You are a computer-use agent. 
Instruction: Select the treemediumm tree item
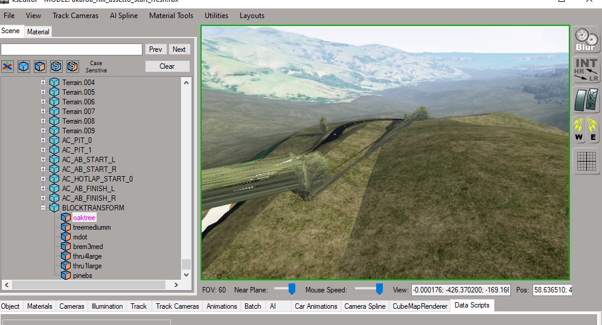pyautogui.click(x=92, y=227)
